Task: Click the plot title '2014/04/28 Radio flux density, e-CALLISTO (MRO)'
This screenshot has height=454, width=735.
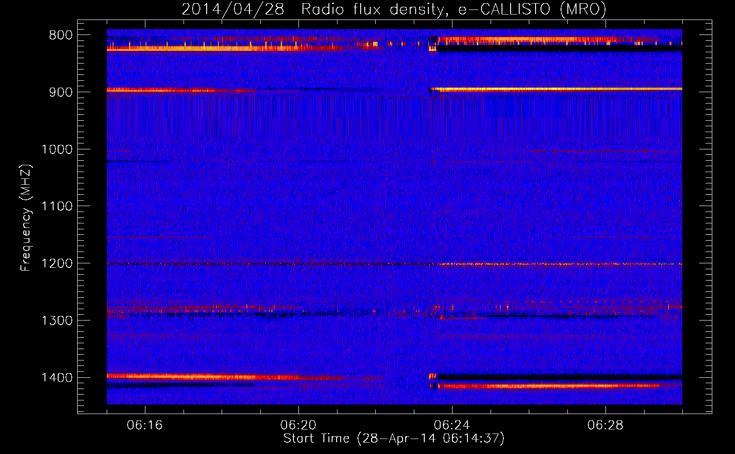Action: click(394, 9)
